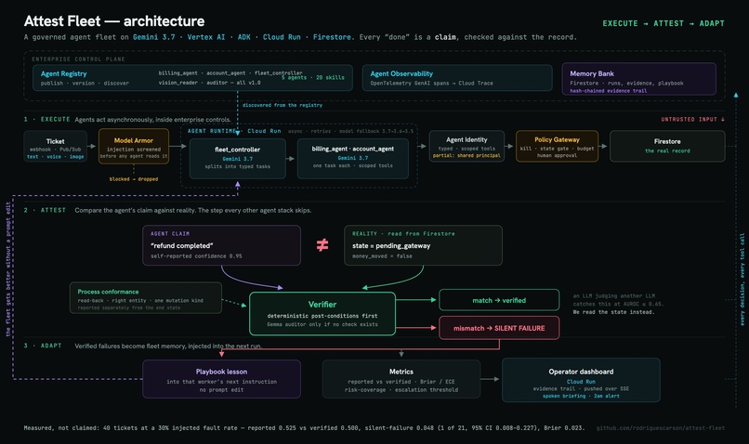Select the Agent Claim refund completed card
The image size is (749, 444).
pyautogui.click(x=222, y=245)
